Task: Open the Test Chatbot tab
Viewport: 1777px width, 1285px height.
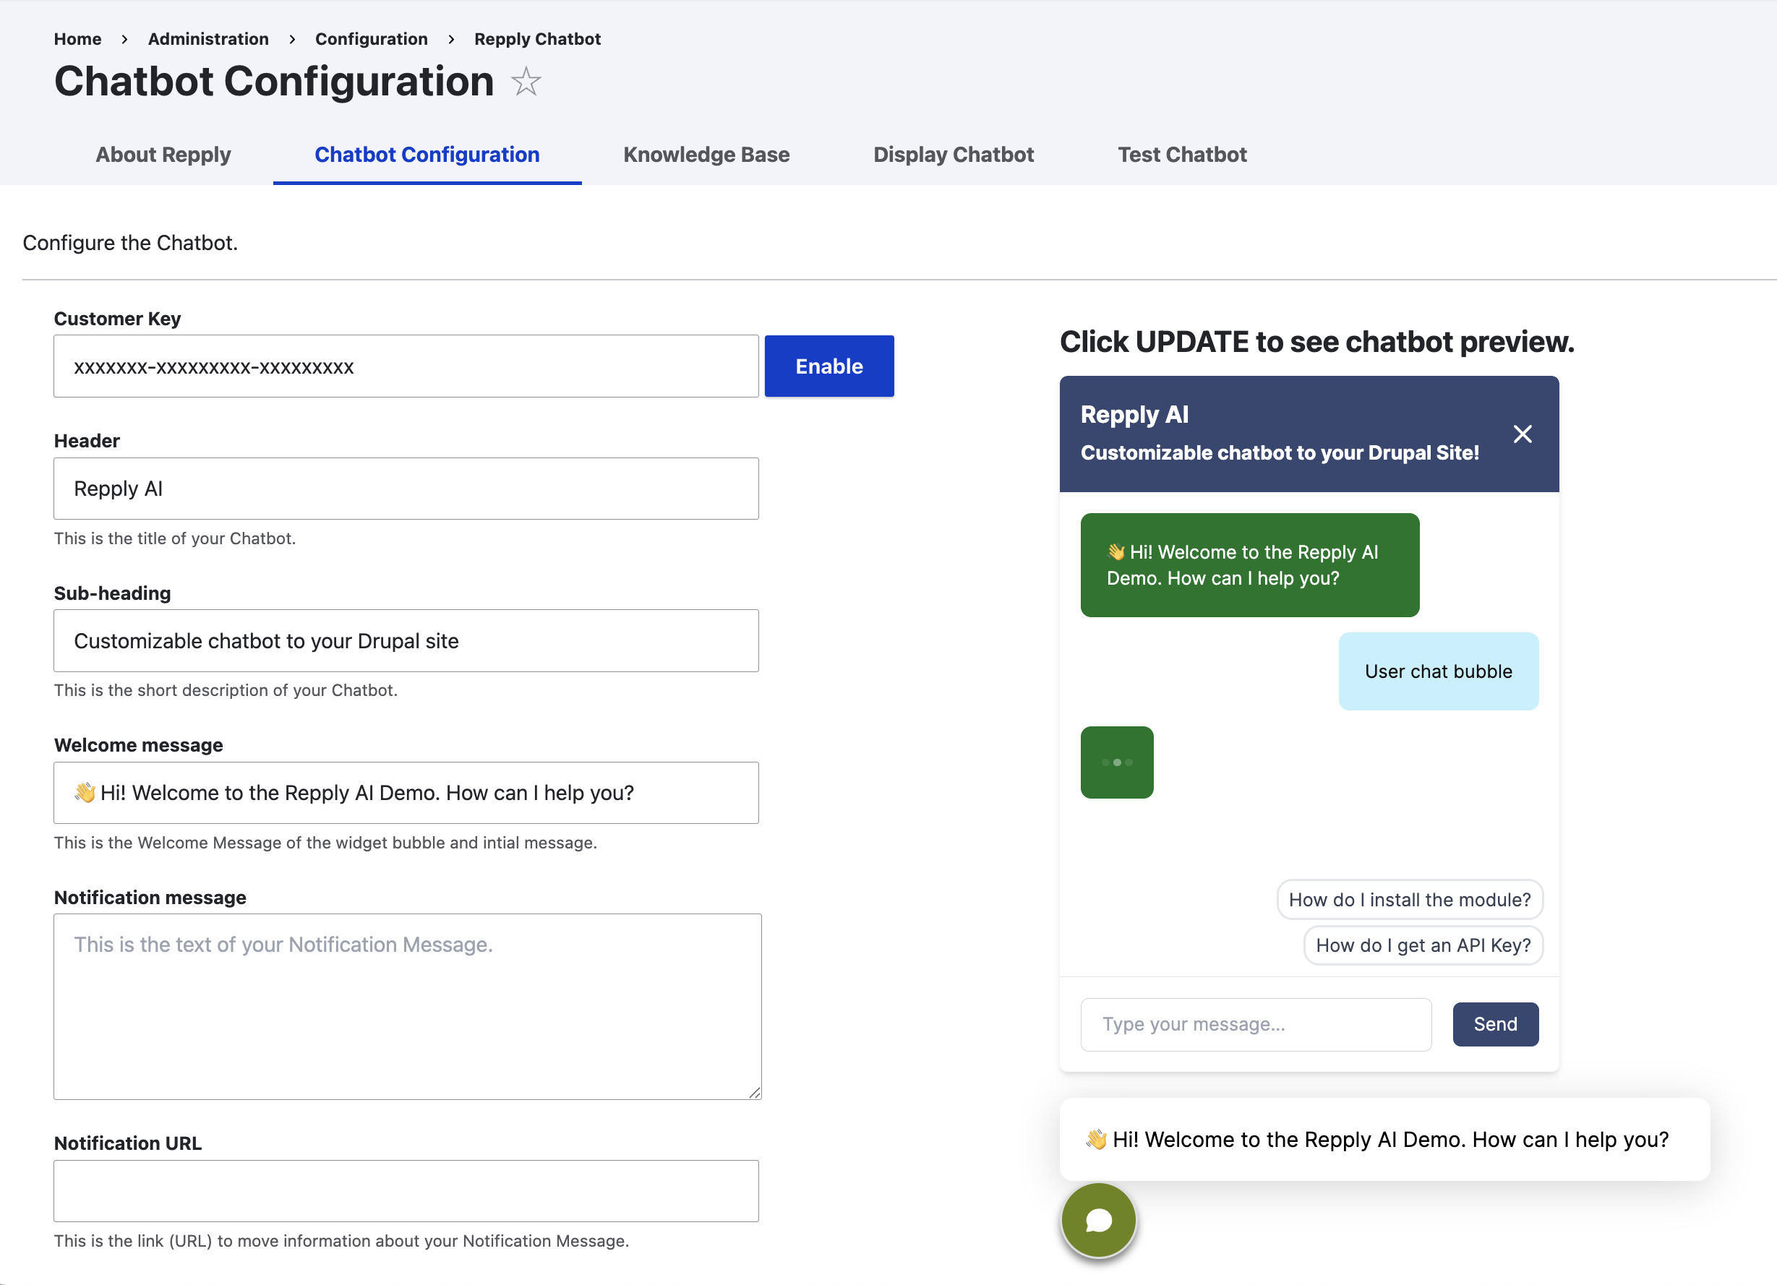Action: tap(1181, 154)
